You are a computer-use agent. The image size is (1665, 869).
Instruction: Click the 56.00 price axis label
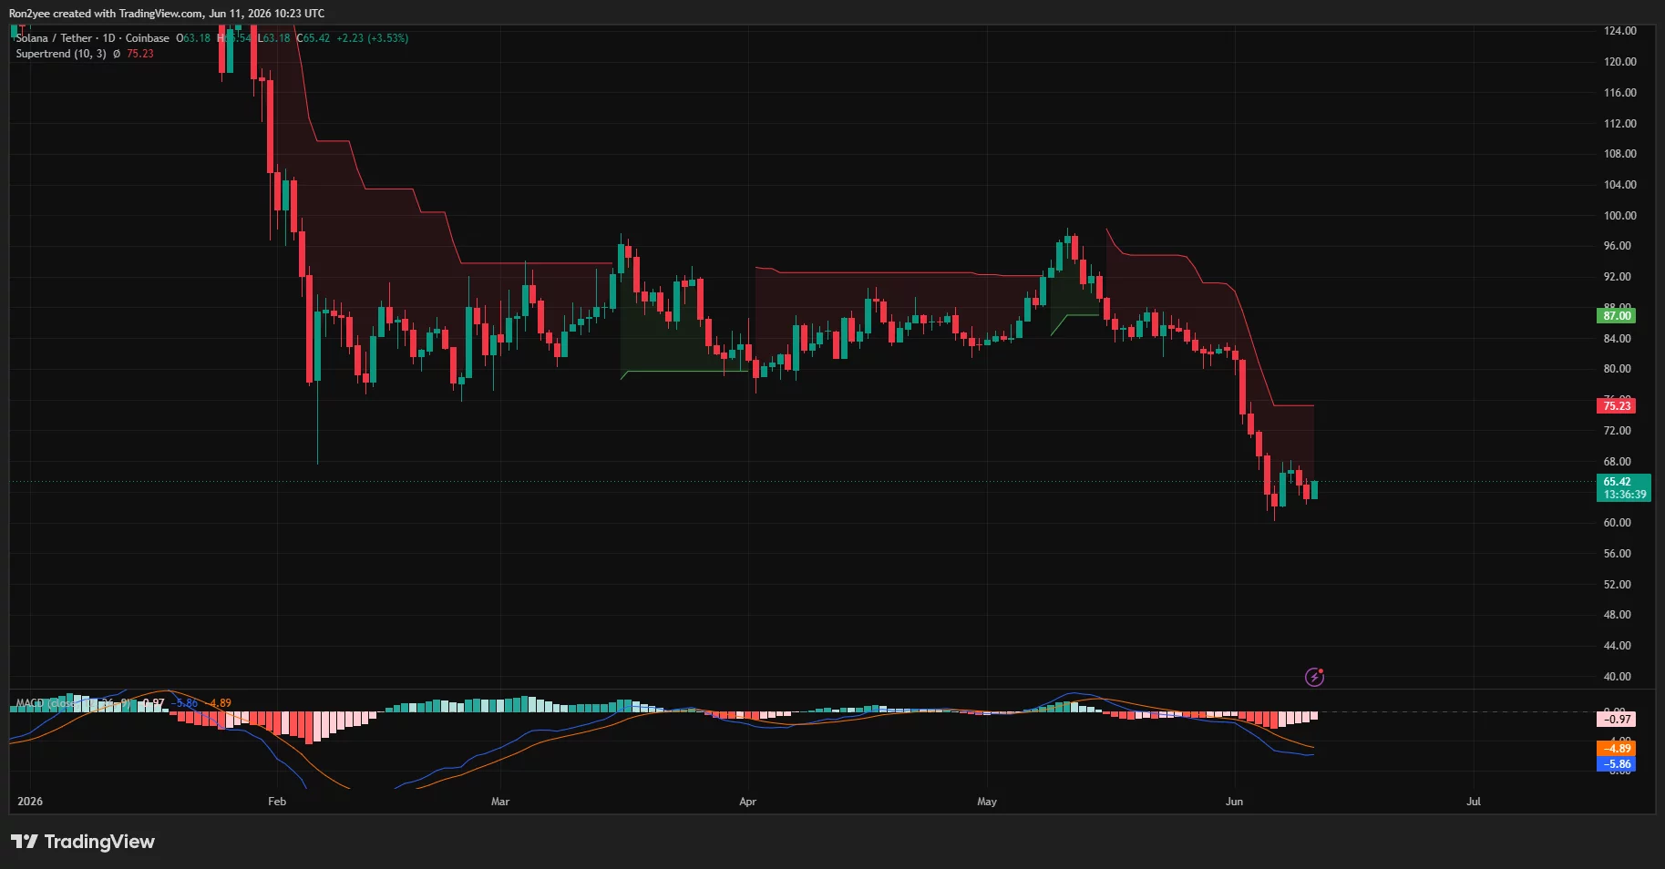tap(1618, 554)
